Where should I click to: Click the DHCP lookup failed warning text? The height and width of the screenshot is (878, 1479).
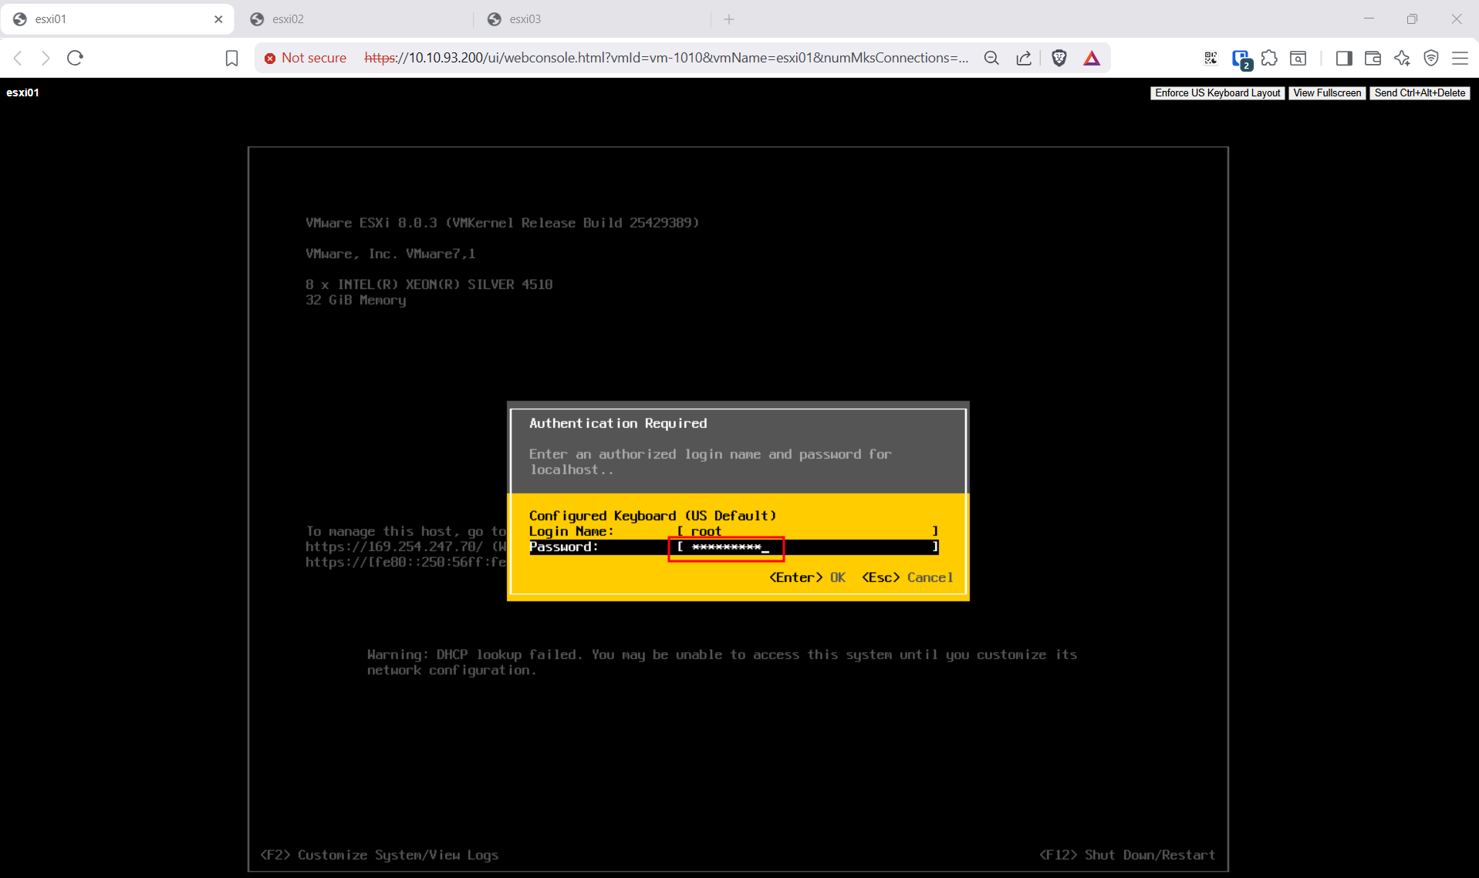click(721, 662)
